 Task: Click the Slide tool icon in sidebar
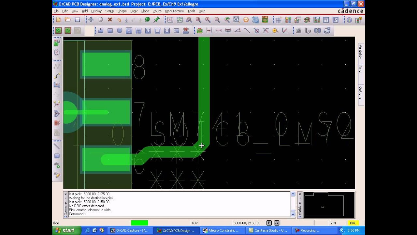pos(57,85)
